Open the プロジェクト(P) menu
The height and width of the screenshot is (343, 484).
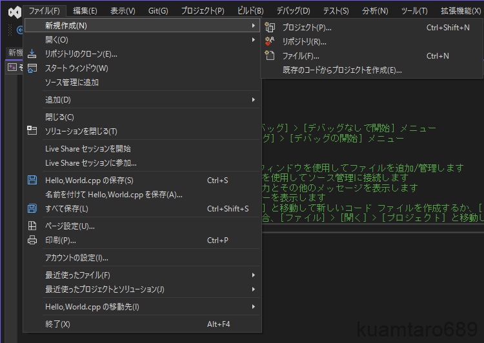coord(203,11)
